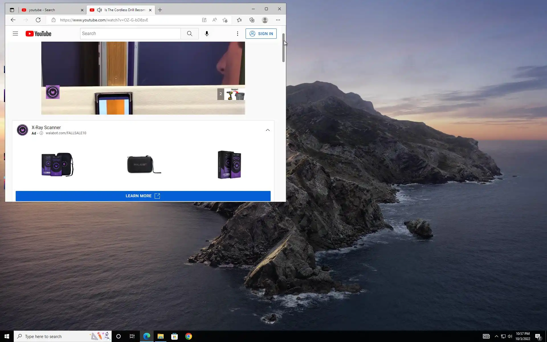Add this page to favorites

(x=225, y=20)
